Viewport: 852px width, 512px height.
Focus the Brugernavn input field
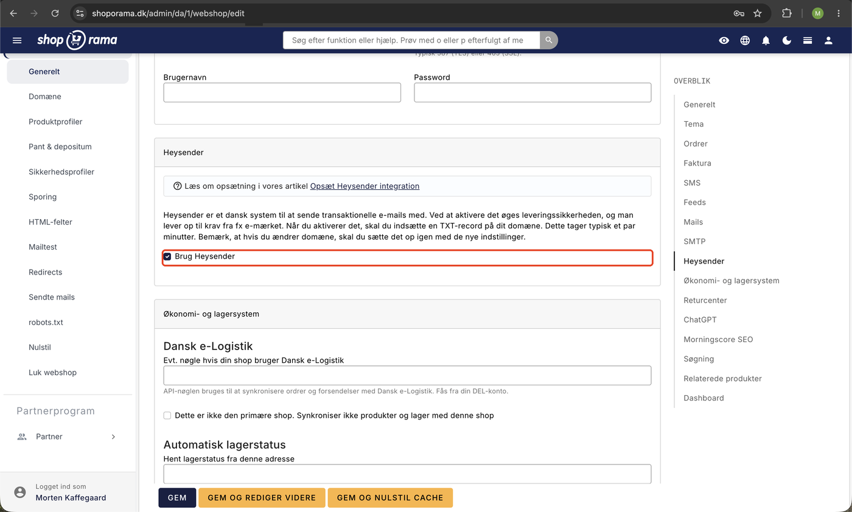click(282, 93)
